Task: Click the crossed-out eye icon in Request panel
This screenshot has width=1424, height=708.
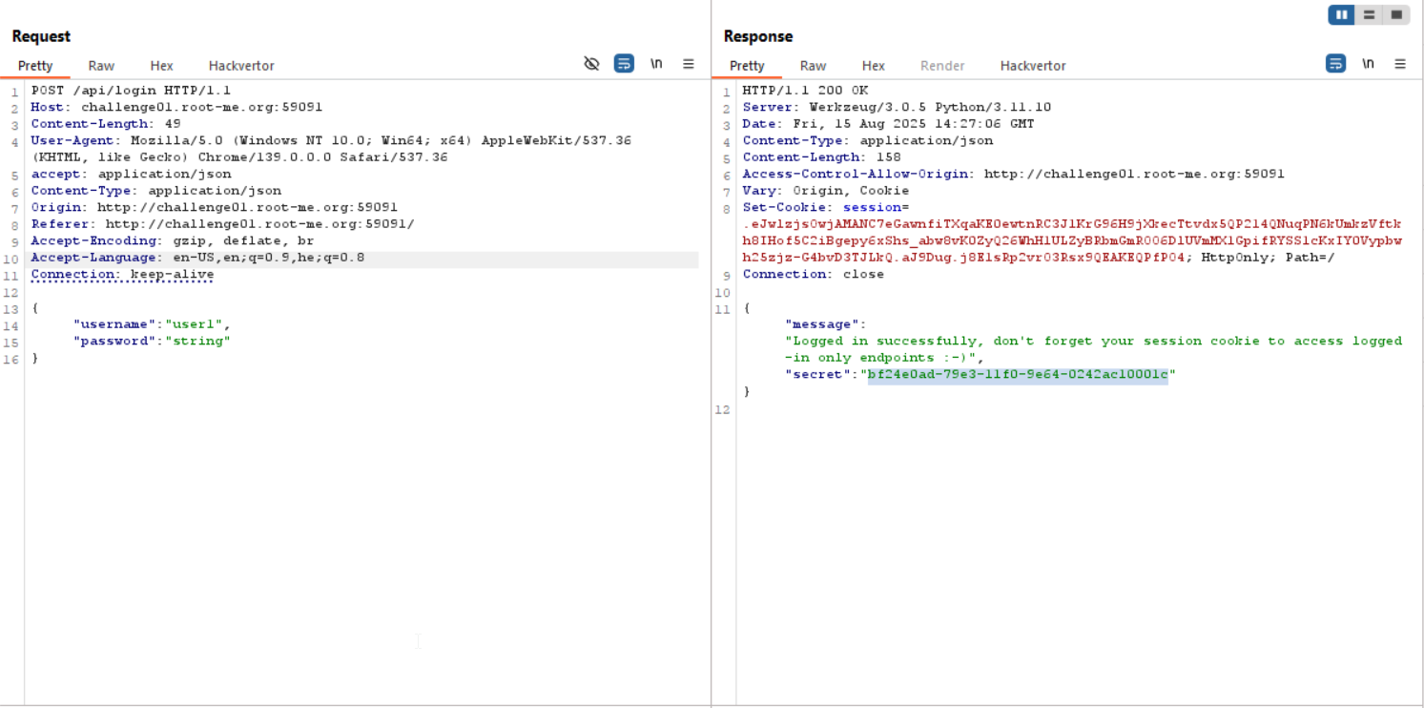Action: pos(591,64)
